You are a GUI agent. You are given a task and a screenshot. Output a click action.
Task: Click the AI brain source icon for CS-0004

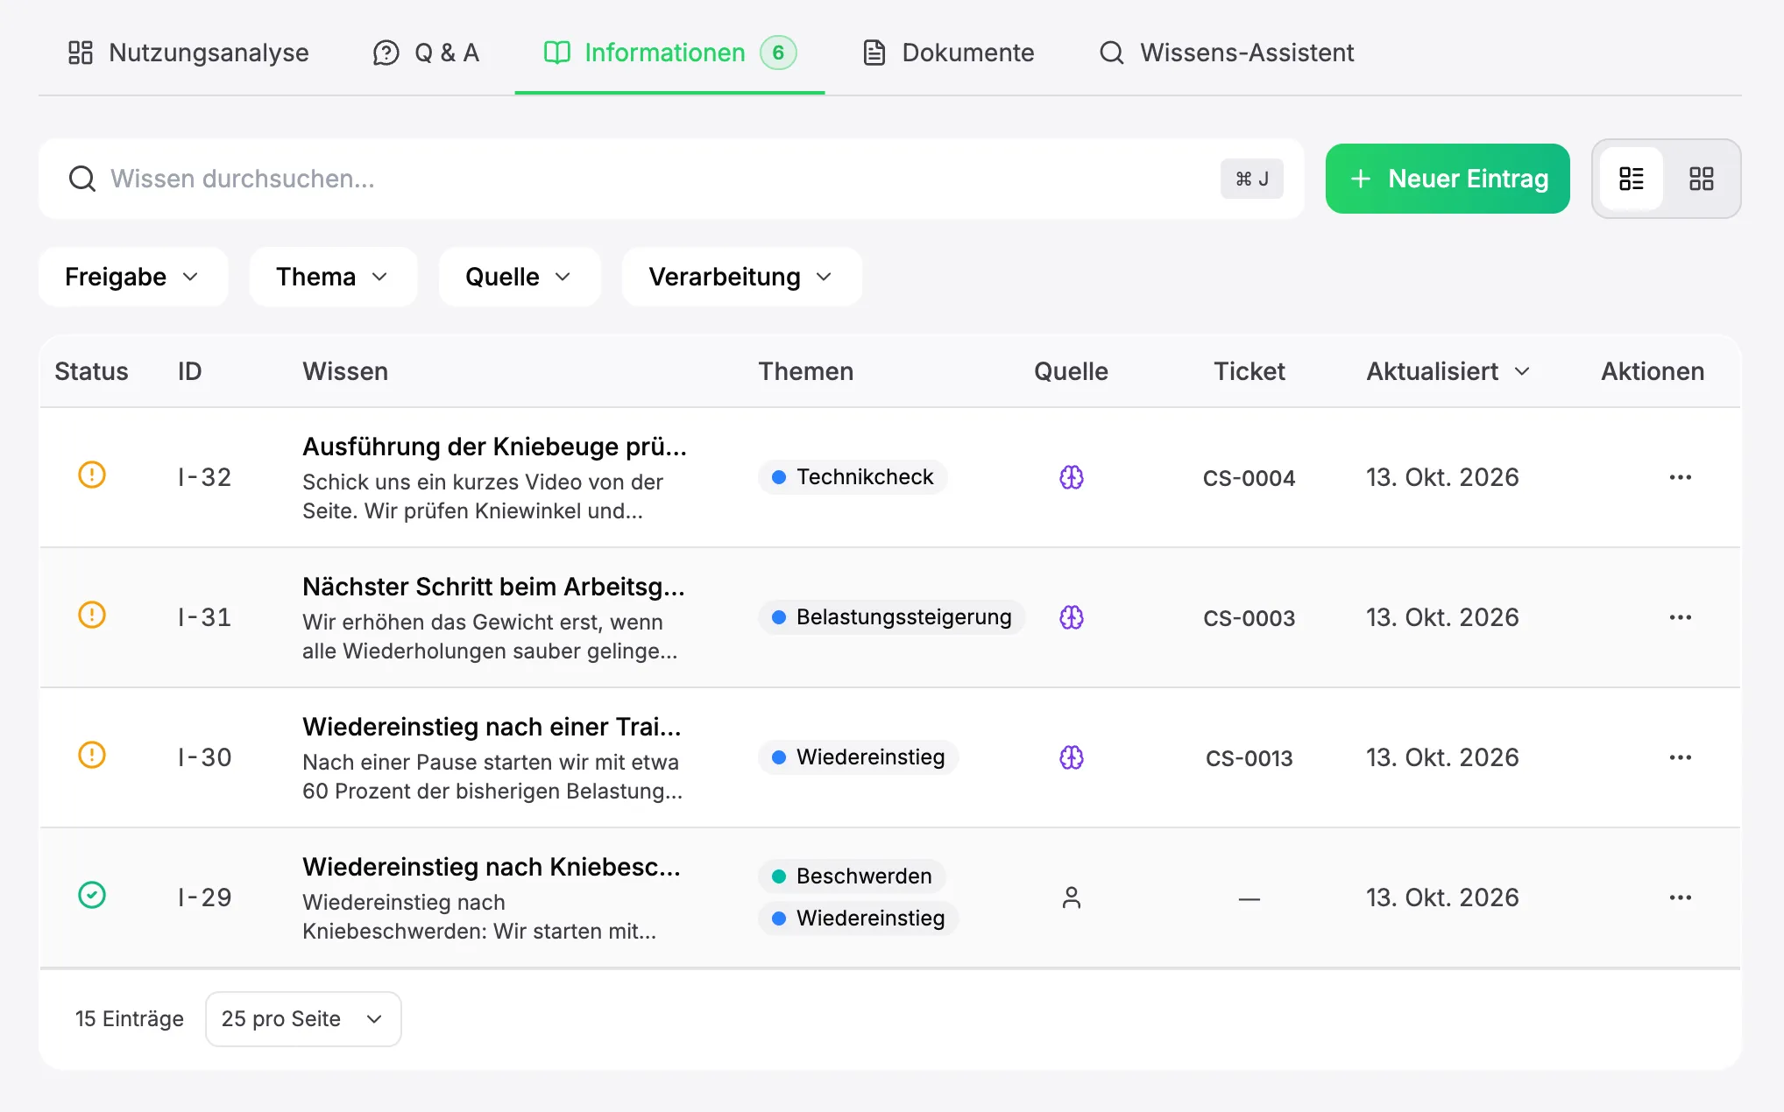pos(1071,477)
